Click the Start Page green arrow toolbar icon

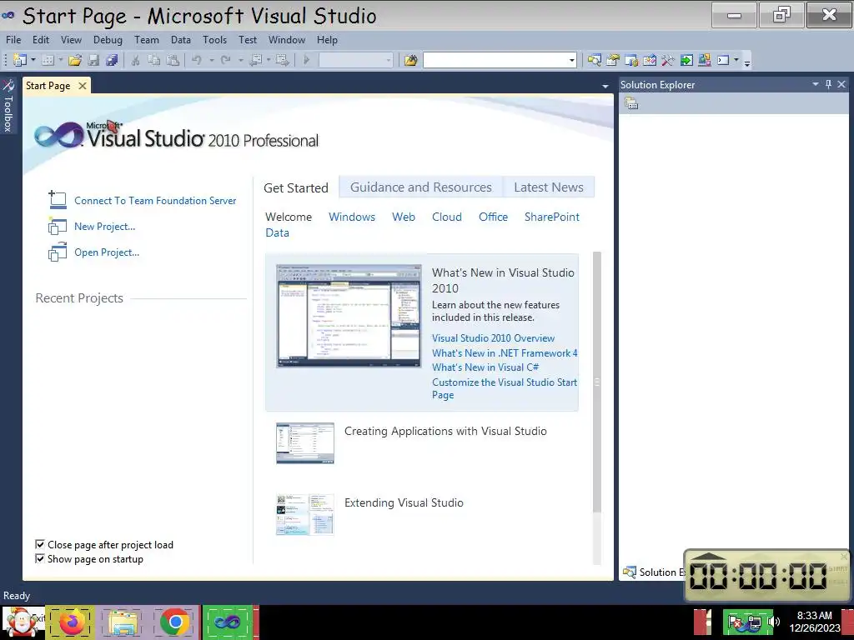686,60
